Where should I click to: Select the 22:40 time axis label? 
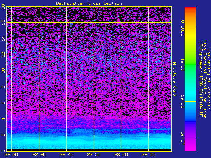coord(66,155)
